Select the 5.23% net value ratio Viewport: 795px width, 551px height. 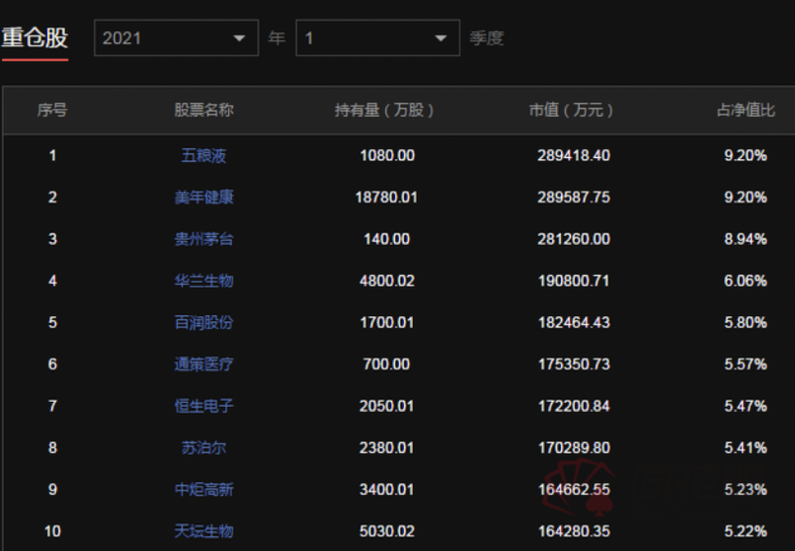point(745,490)
